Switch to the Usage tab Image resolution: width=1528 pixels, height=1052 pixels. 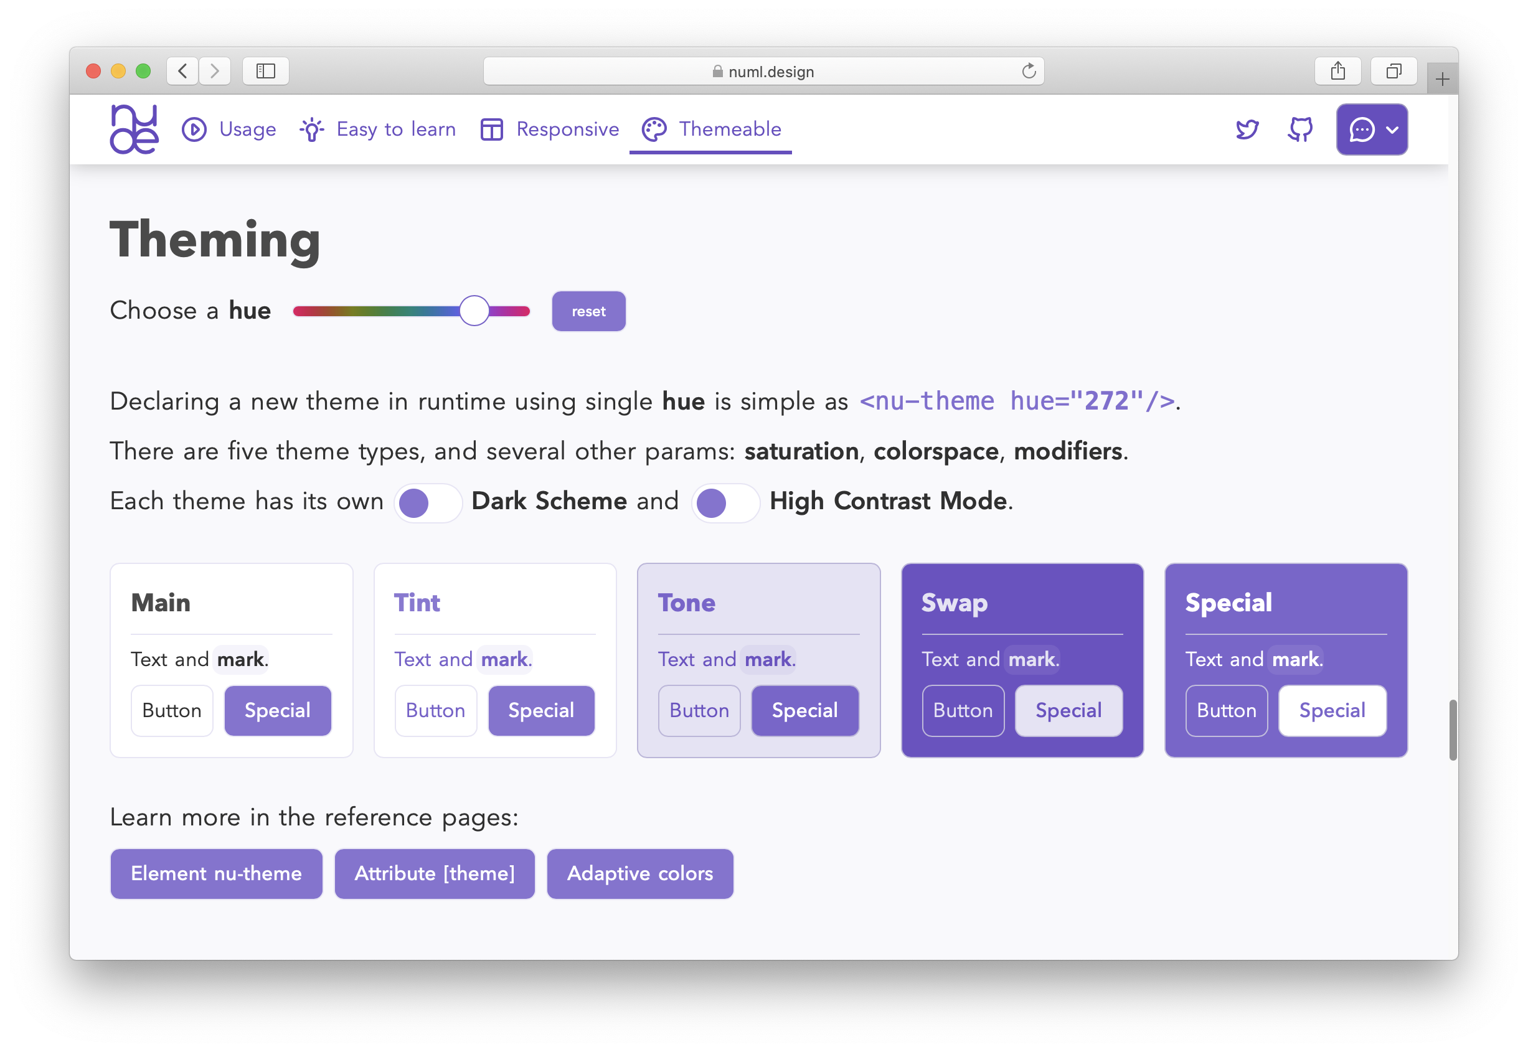tap(229, 129)
